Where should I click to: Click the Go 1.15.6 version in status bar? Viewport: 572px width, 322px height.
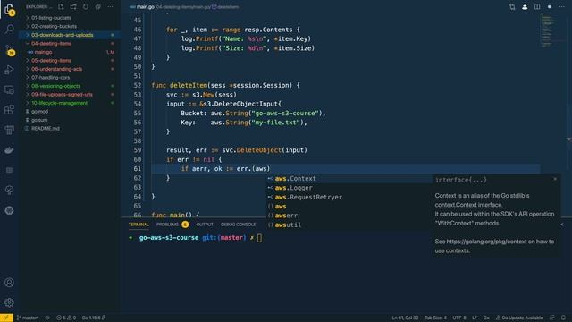(x=93, y=318)
